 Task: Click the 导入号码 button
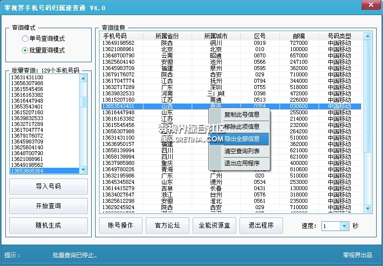point(48,186)
